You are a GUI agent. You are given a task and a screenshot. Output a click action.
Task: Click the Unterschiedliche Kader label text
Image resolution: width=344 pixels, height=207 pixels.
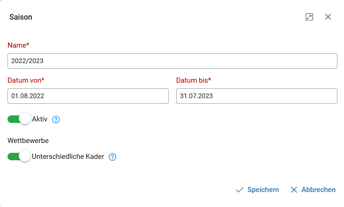coord(68,157)
